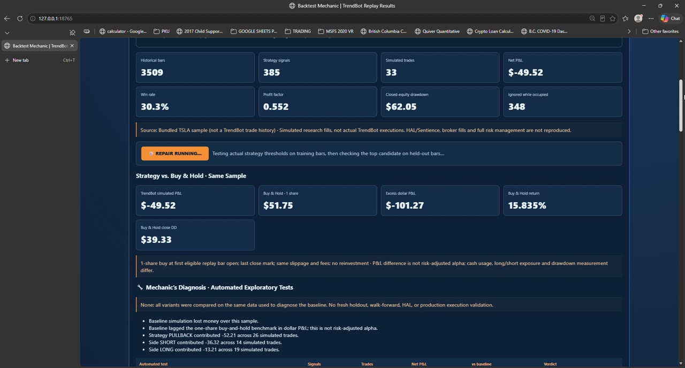This screenshot has height=368, width=685.
Task: Open the Other favorites folder
Action: pyautogui.click(x=660, y=31)
